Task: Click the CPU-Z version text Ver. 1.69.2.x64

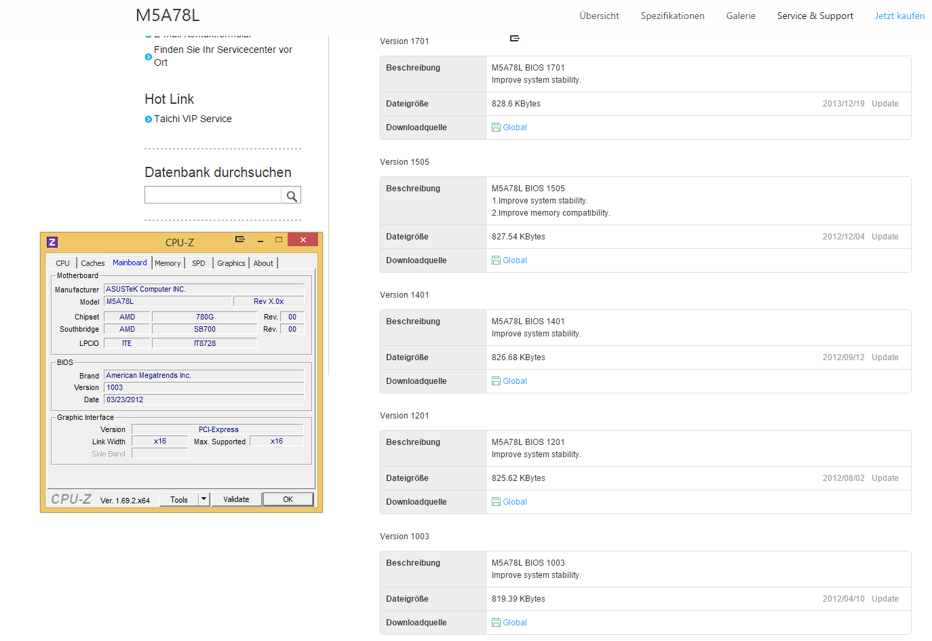Action: click(x=125, y=501)
